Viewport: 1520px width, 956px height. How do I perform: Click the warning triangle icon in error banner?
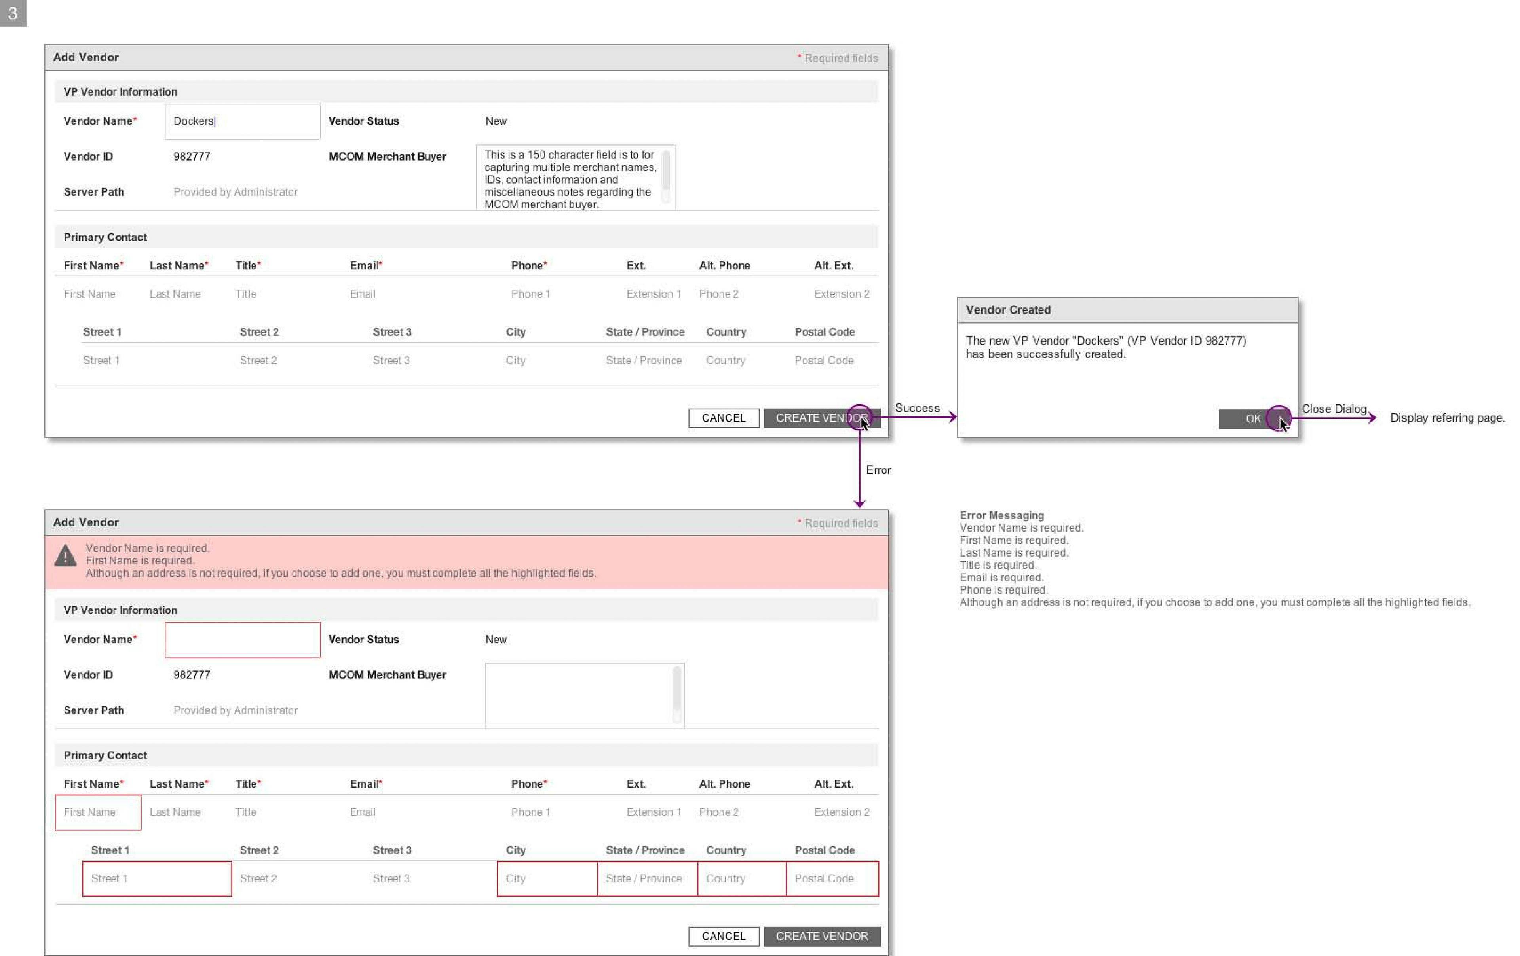click(x=66, y=556)
